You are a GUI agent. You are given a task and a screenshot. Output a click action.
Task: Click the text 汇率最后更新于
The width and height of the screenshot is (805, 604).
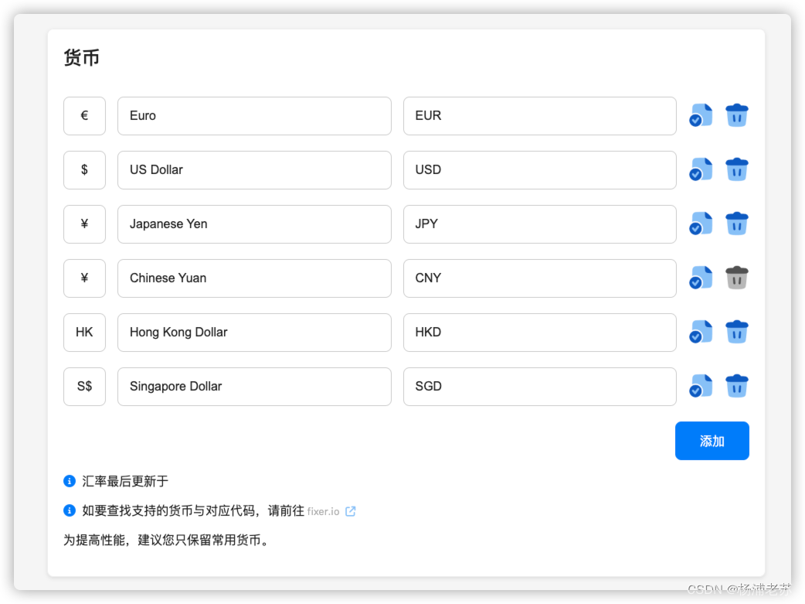tap(125, 481)
